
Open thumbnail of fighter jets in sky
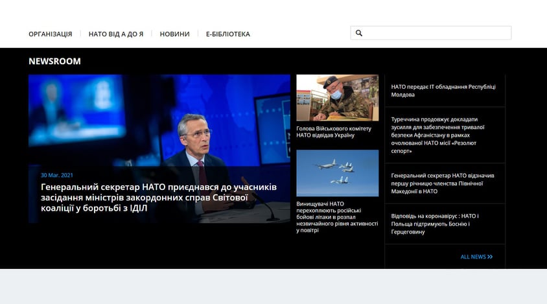tap(338, 173)
